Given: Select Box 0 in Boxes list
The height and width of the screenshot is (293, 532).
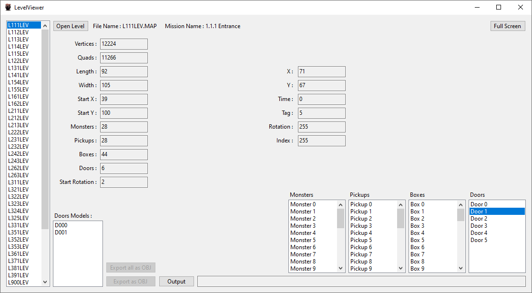Looking at the screenshot, I should tap(433, 204).
